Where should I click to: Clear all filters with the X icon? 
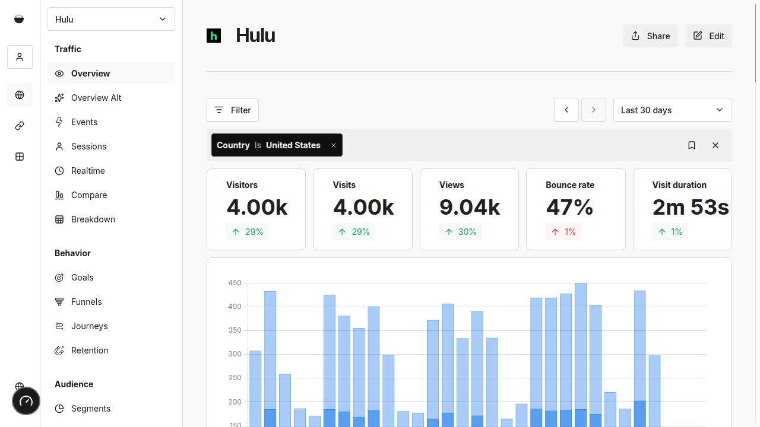[x=715, y=145]
